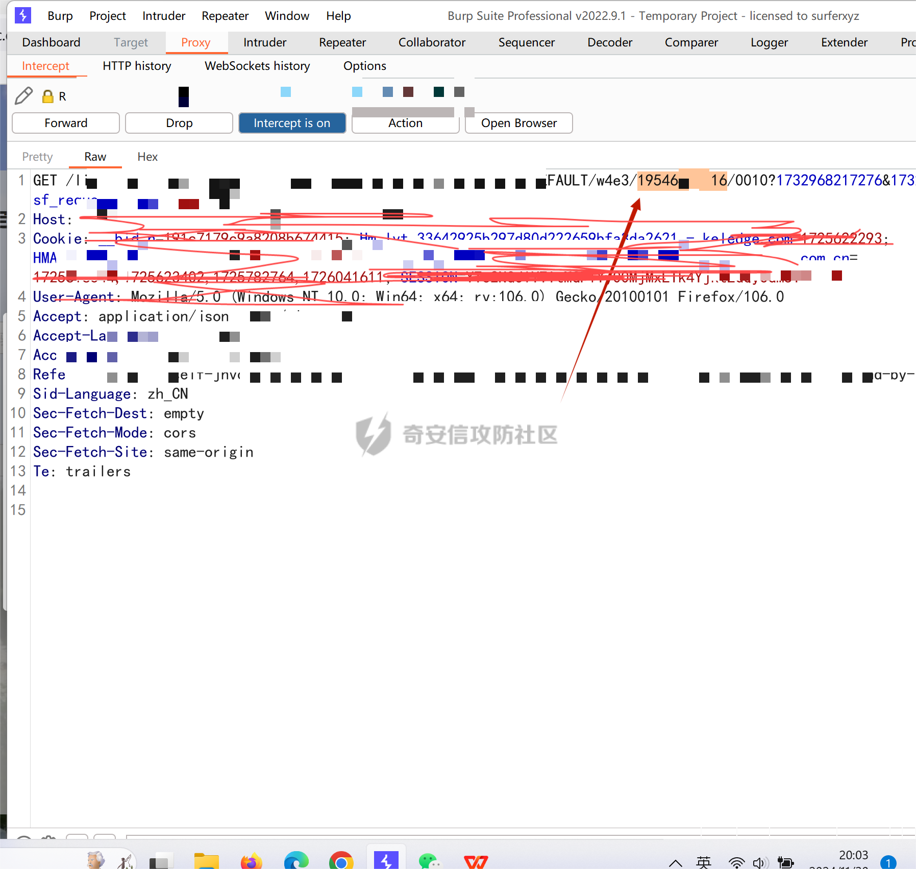Switch to Pretty message view
The width and height of the screenshot is (916, 869).
pyautogui.click(x=37, y=157)
